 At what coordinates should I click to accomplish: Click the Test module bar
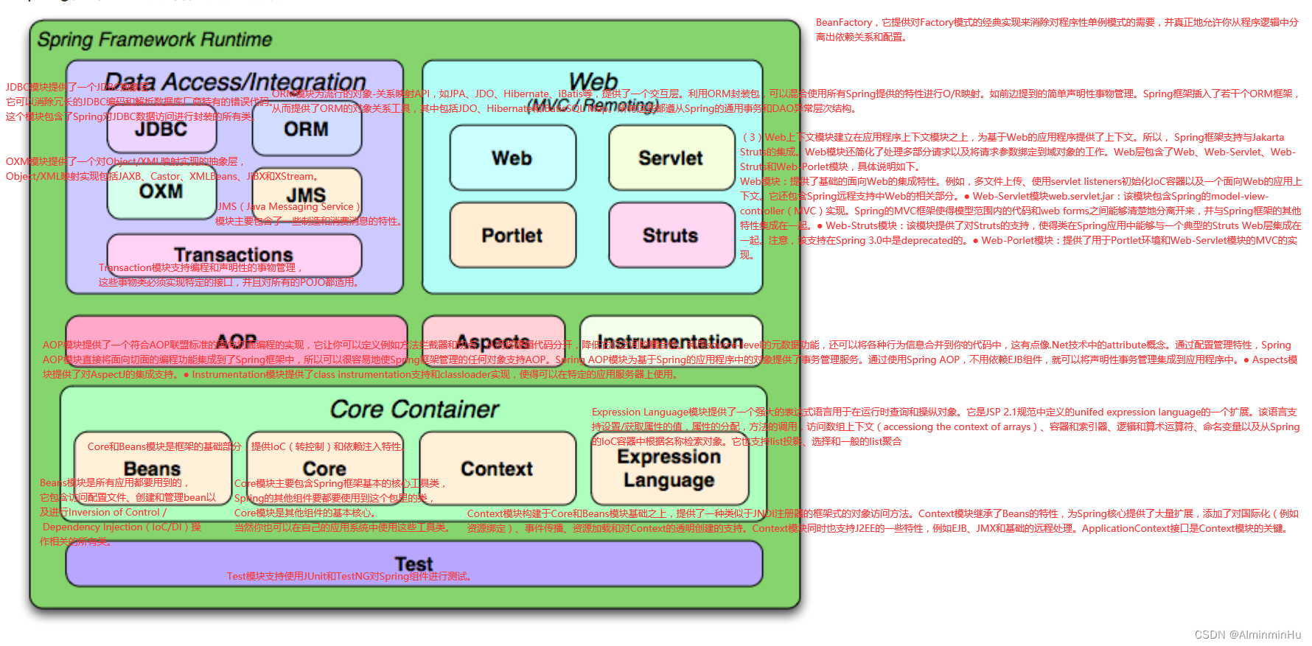[x=414, y=564]
